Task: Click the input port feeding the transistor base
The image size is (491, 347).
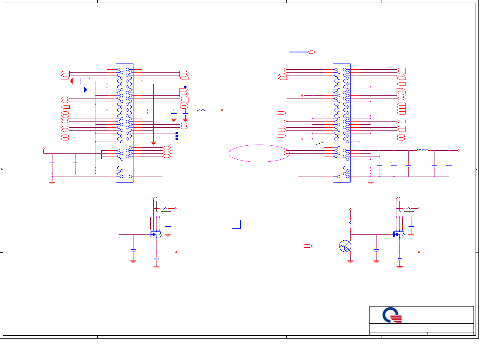Action: 308,246
